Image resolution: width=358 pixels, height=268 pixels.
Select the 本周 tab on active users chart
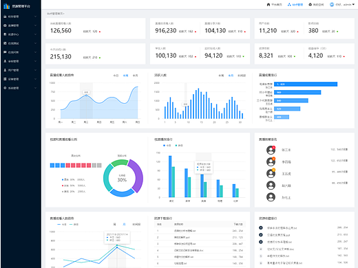(x=221, y=76)
